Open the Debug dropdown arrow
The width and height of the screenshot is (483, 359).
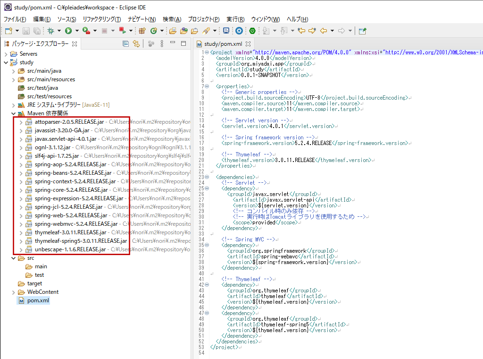pyautogui.click(x=59, y=31)
